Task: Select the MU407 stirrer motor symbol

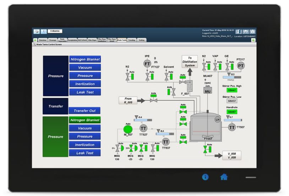Action: coord(208,91)
